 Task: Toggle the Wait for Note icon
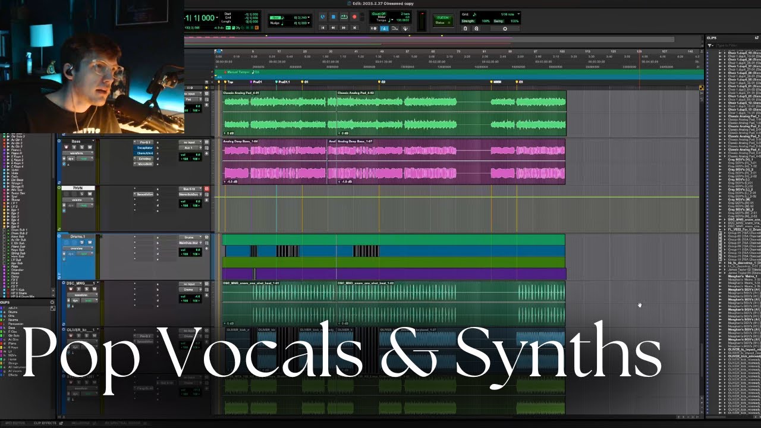click(x=373, y=28)
